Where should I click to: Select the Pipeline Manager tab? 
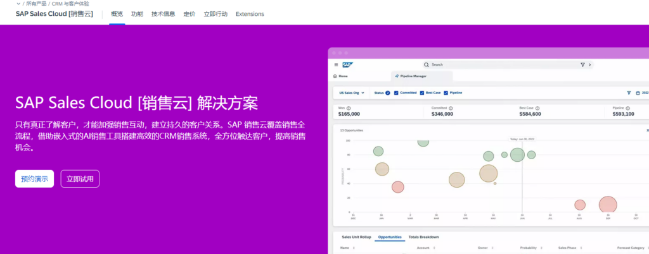click(x=421, y=76)
